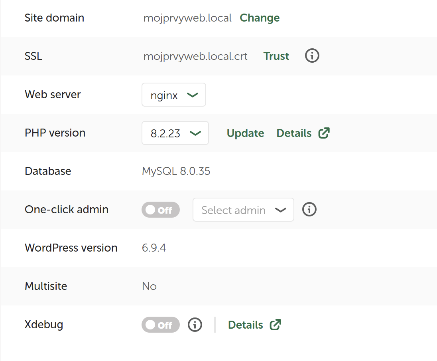Select the mojprvyweb.local.crt certificate name
This screenshot has width=437, height=361.
pos(195,56)
